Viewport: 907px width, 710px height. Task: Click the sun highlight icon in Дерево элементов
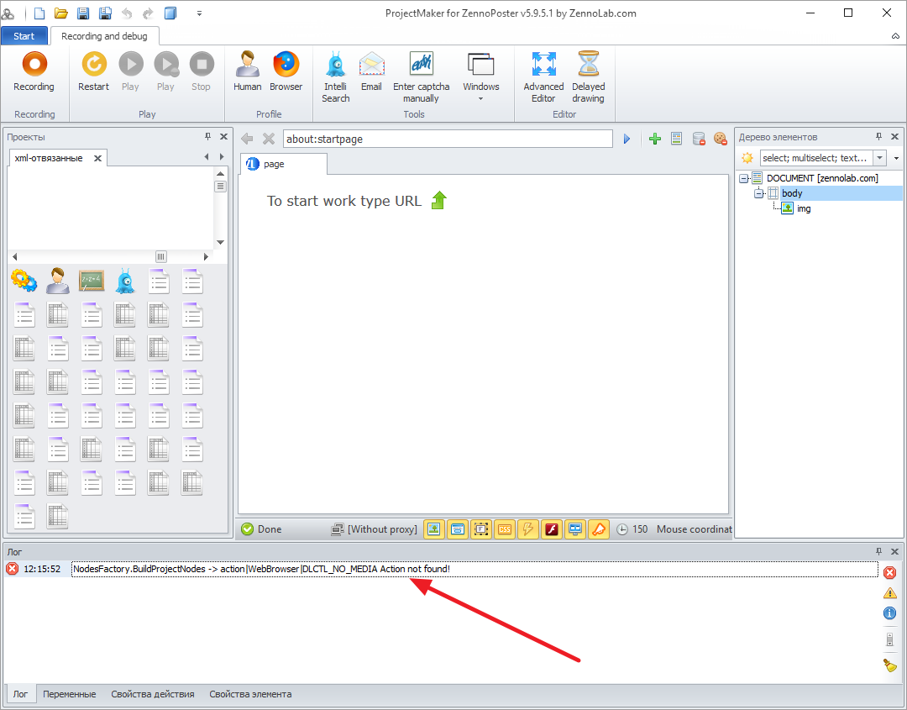coord(747,157)
